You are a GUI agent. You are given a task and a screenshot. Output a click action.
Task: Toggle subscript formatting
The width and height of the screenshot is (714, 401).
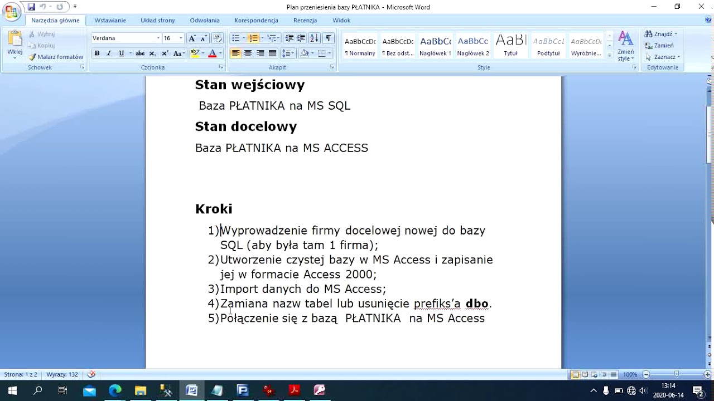click(152, 53)
